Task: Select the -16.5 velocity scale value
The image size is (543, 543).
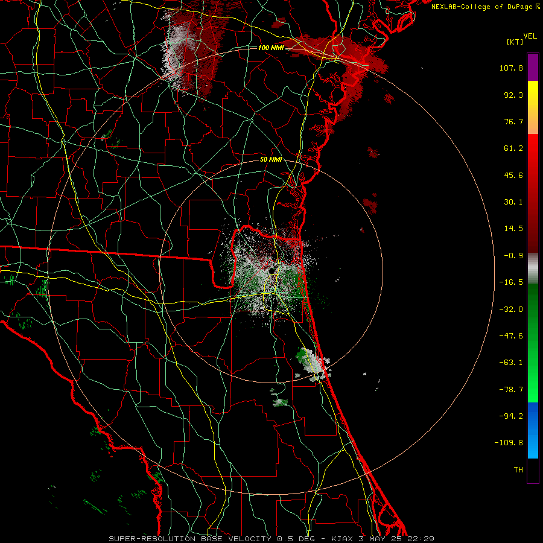Action: [511, 282]
